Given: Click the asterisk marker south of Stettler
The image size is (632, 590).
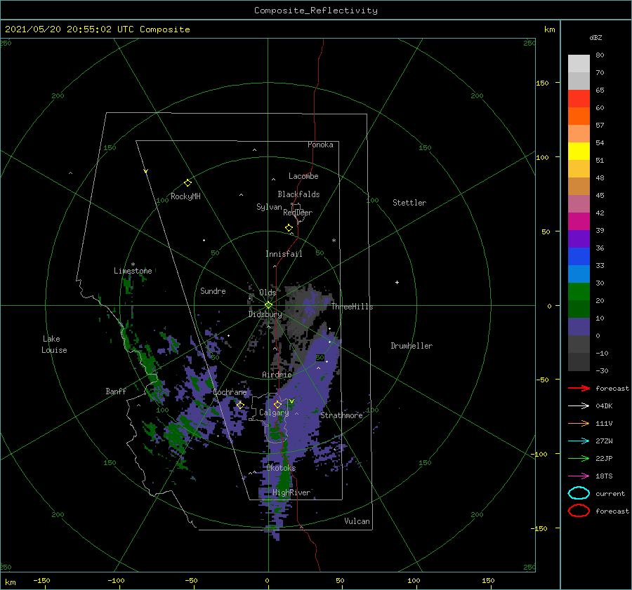Looking at the screenshot, I should click(334, 241).
